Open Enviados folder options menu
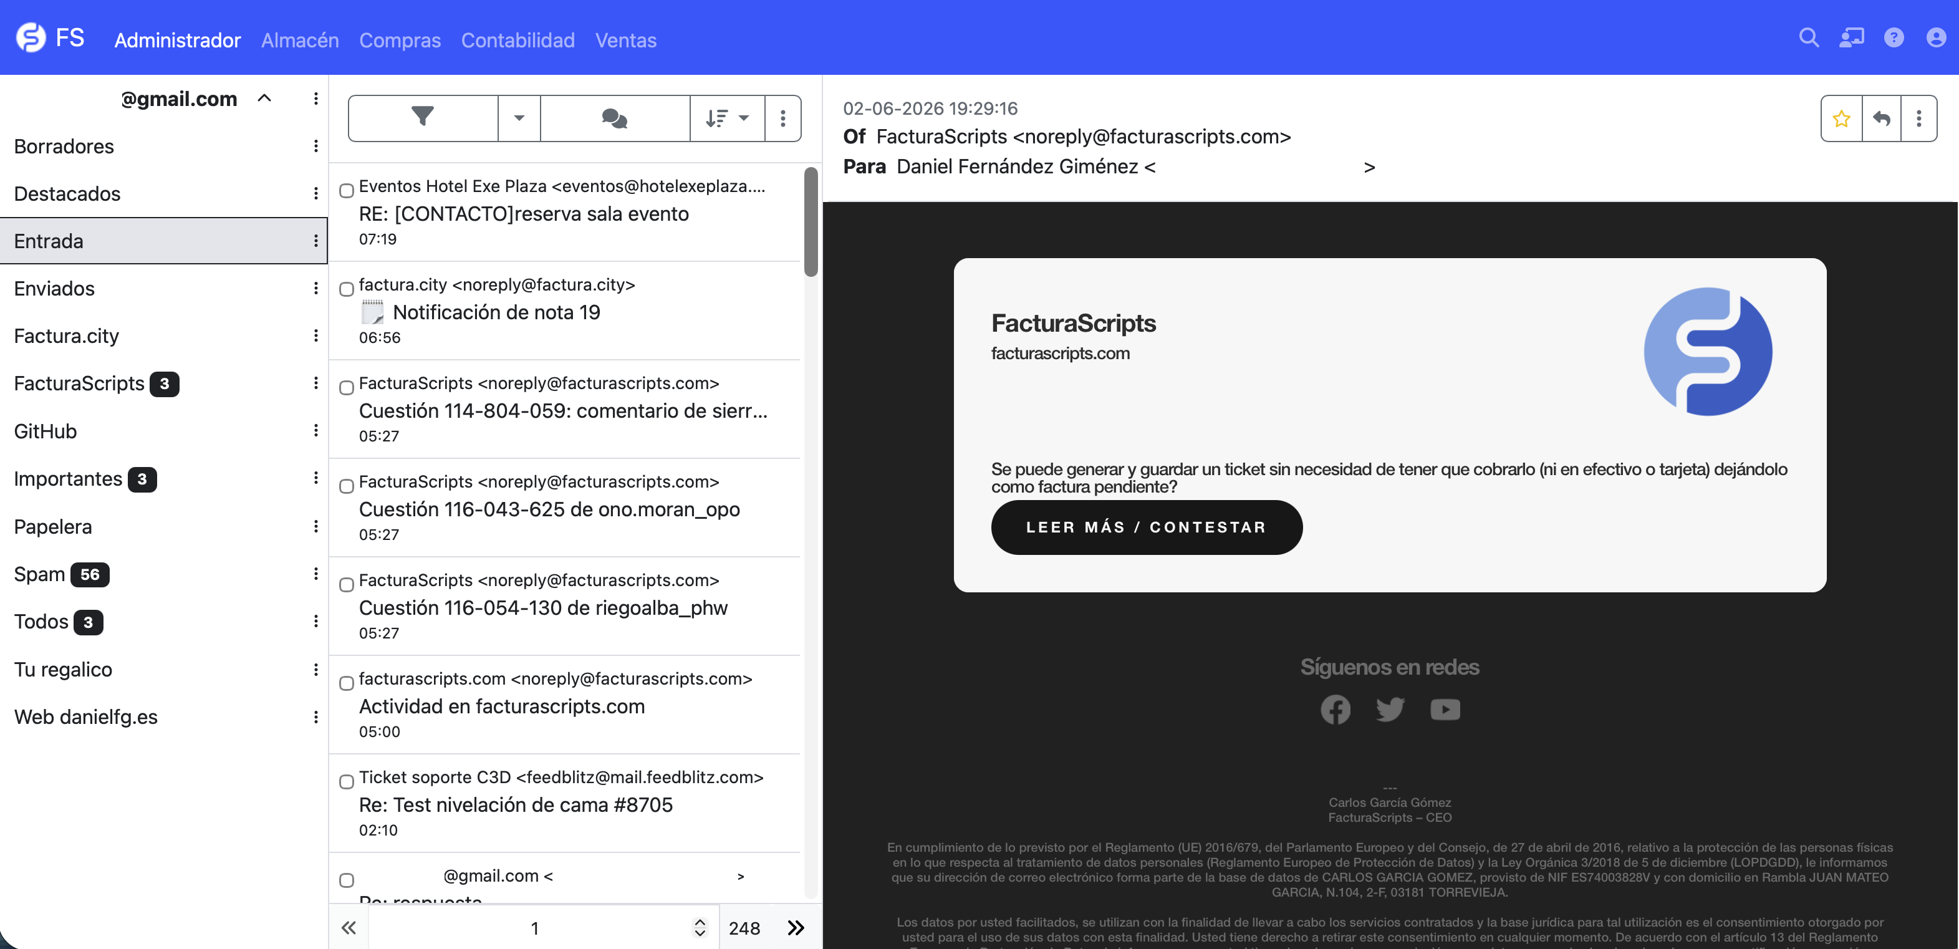 tap(315, 288)
